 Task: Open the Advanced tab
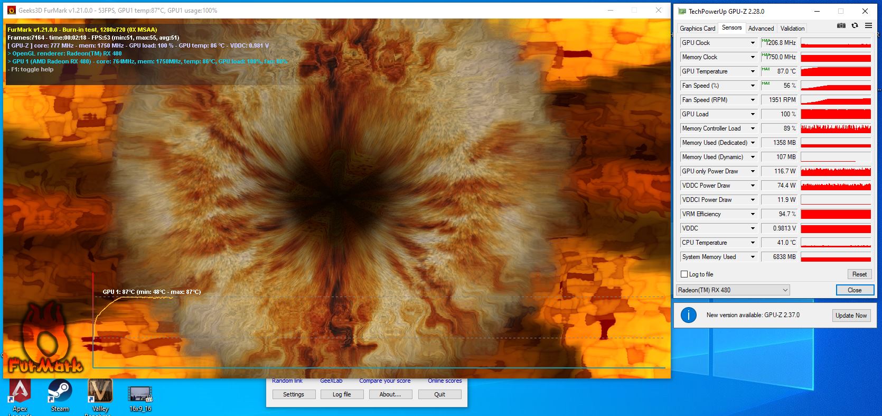pos(761,29)
